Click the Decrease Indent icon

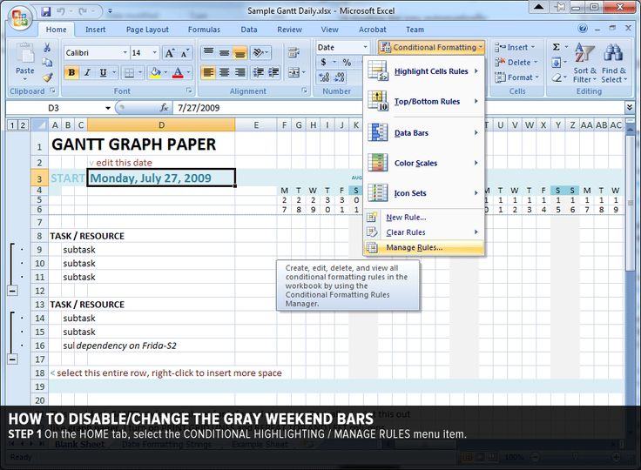pyautogui.click(x=258, y=73)
